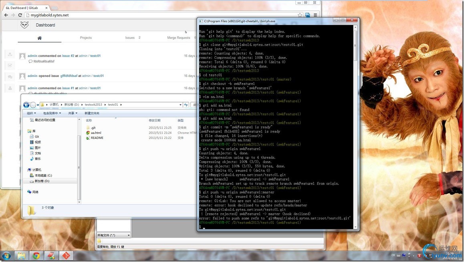Click the Chrome address bar URL
464x262 pixels.
pyautogui.click(x=50, y=15)
